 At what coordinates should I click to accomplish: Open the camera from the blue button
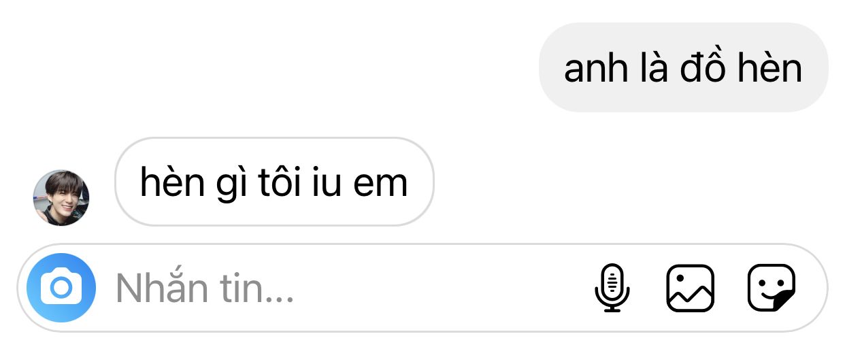[61, 288]
